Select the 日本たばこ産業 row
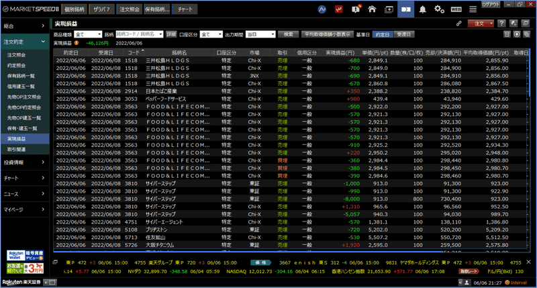Viewport: 537px width, 288px height. (x=290, y=91)
